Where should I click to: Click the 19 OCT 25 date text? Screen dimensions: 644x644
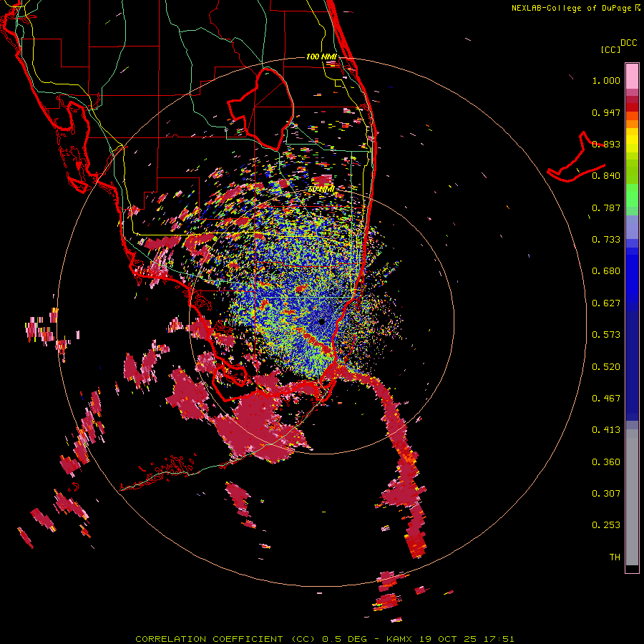[x=448, y=639]
